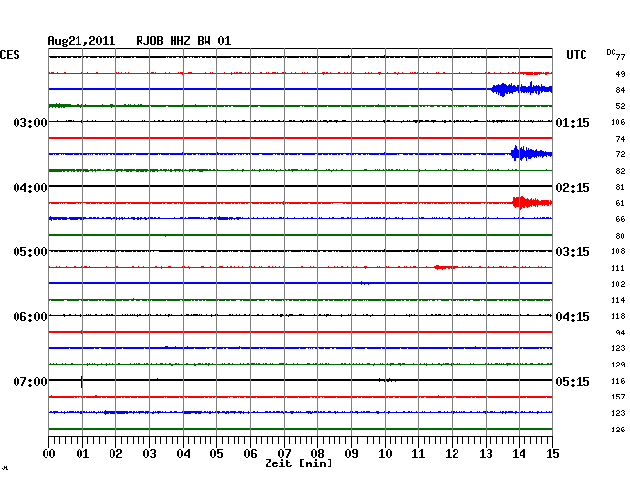630x479 pixels.
Task: Click the DC value 126
Action: click(618, 430)
